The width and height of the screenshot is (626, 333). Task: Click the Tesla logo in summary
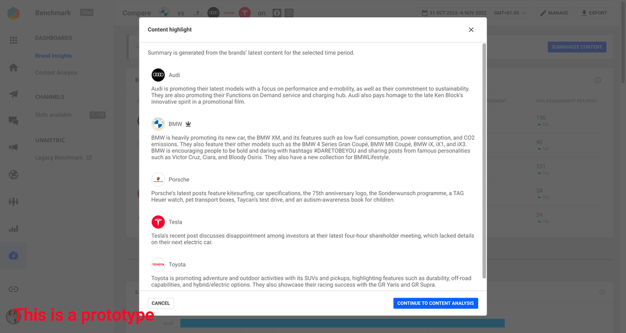[158, 222]
